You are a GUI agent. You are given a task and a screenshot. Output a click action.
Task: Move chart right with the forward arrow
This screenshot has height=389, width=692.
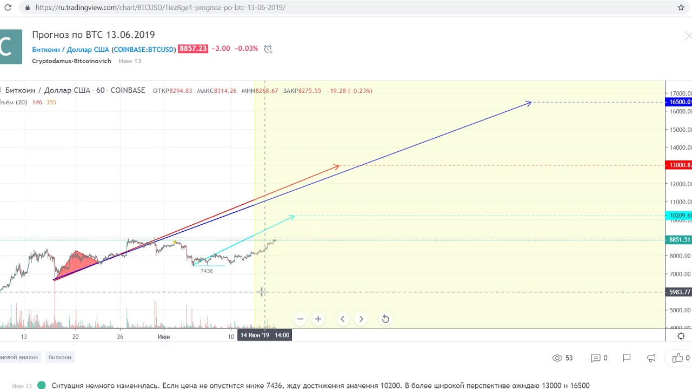pyautogui.click(x=361, y=319)
